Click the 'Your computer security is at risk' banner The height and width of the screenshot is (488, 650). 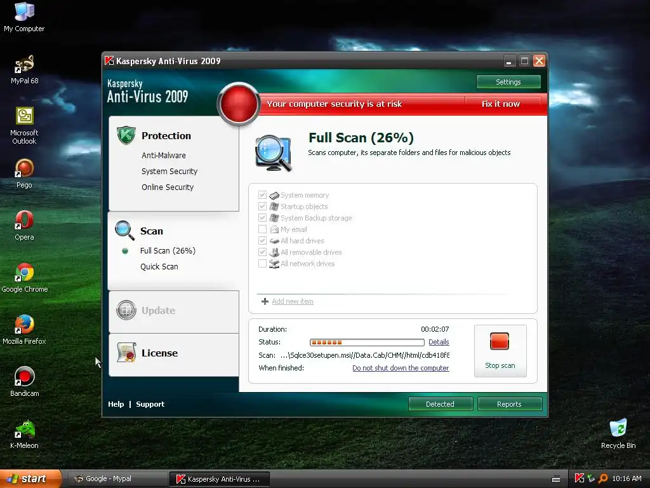tap(334, 104)
